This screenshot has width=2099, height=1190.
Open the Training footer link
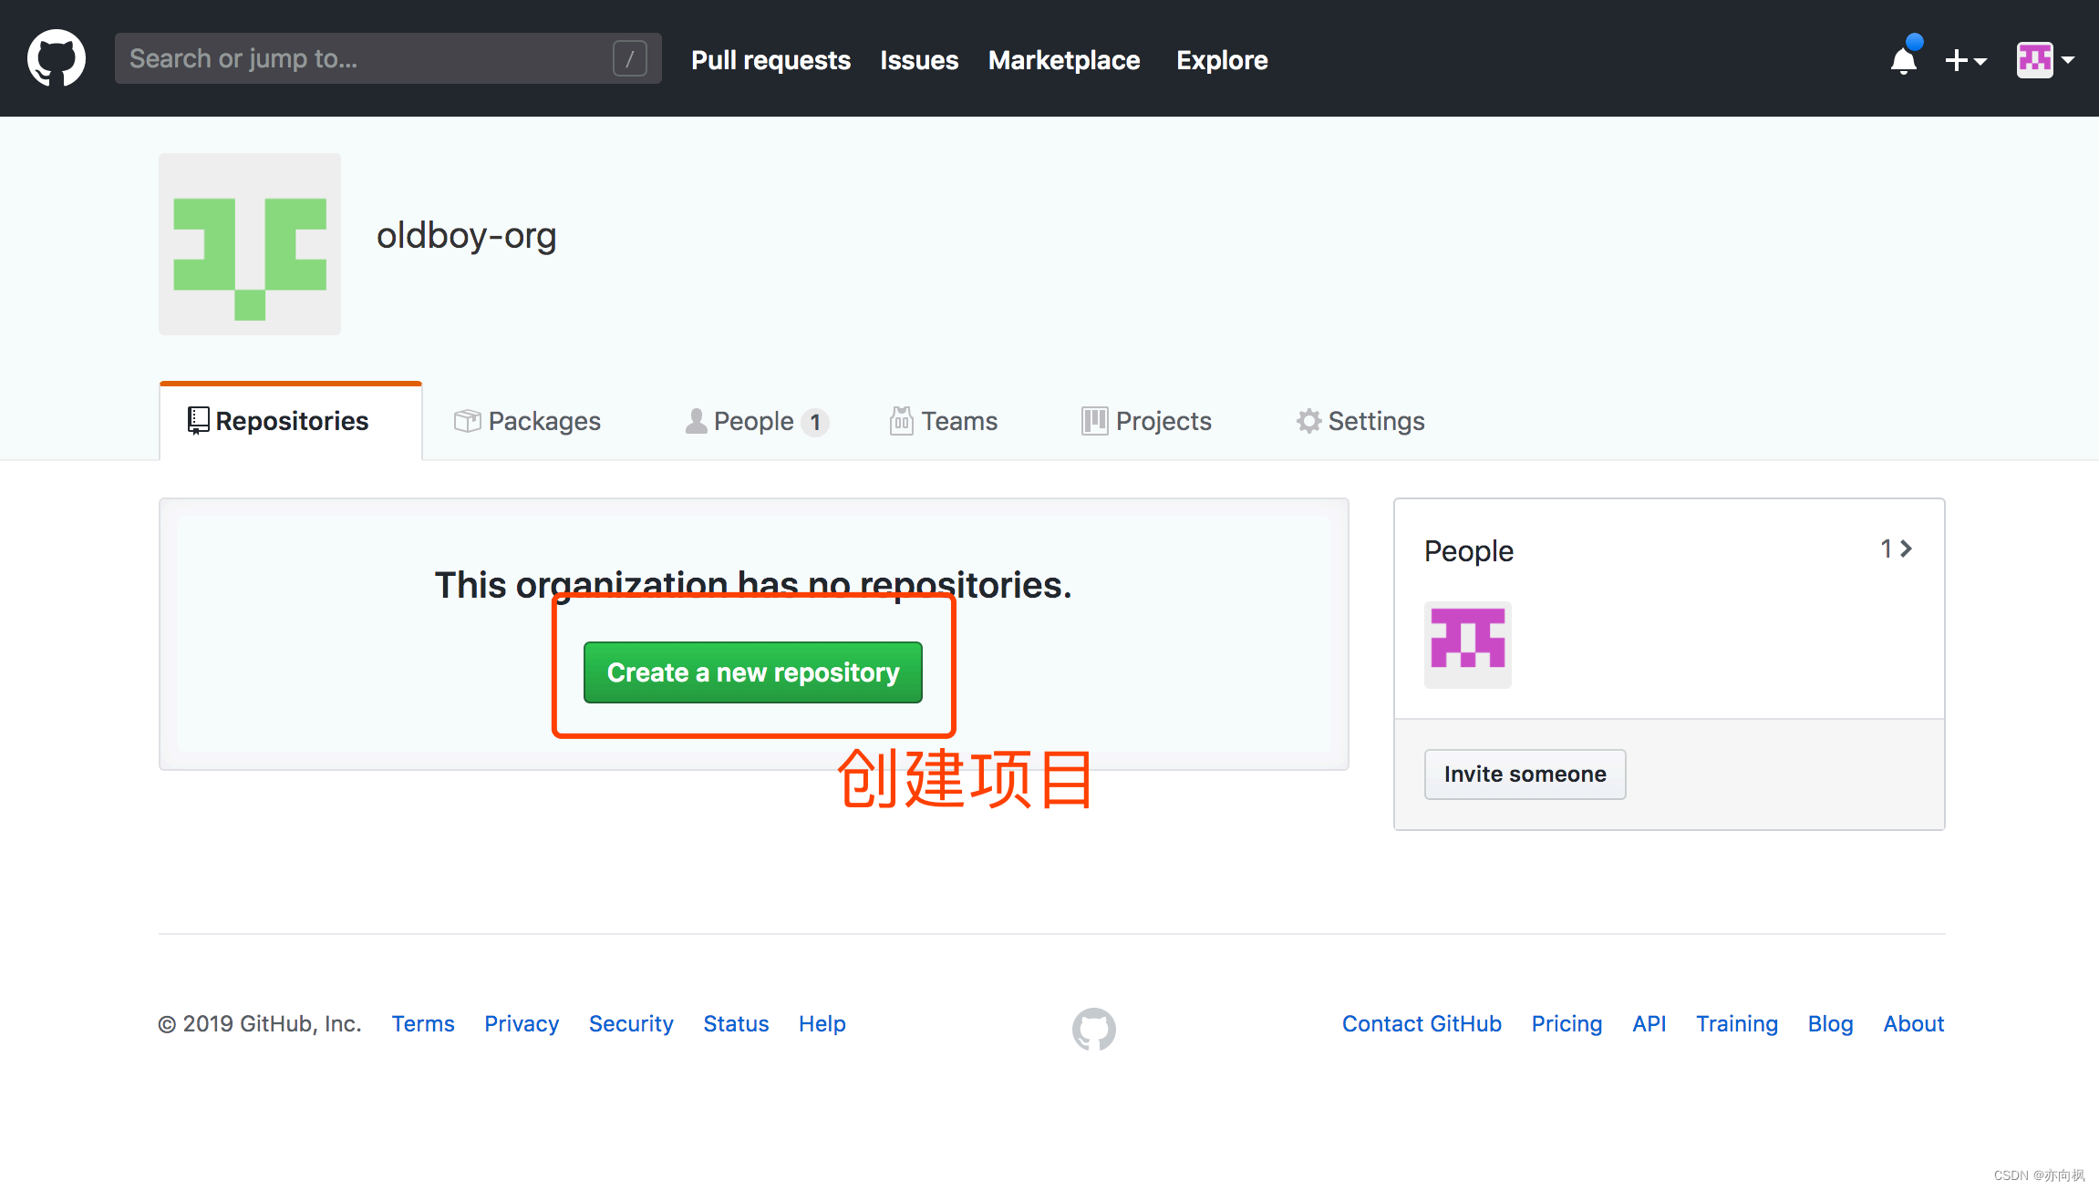1737,1024
